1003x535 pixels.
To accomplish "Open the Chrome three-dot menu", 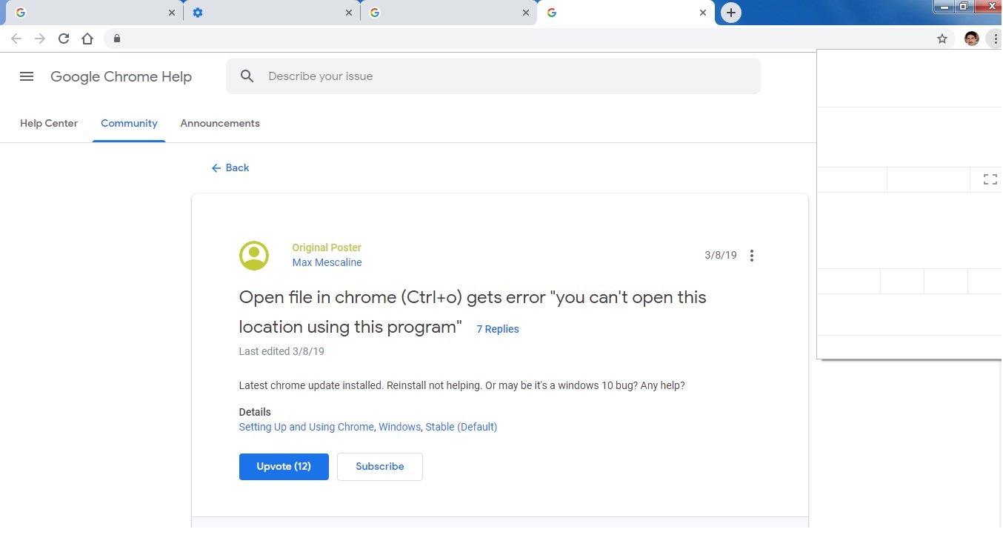I will coord(996,39).
